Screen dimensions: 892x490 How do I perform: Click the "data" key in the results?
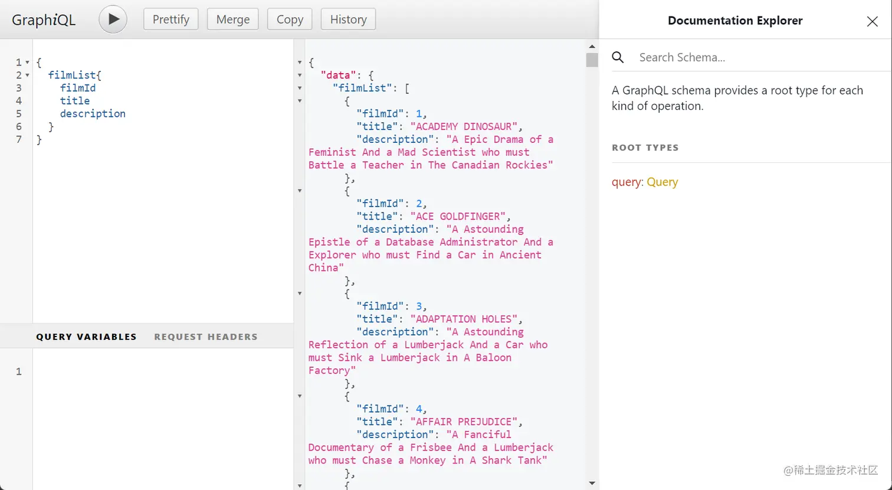[x=339, y=75]
